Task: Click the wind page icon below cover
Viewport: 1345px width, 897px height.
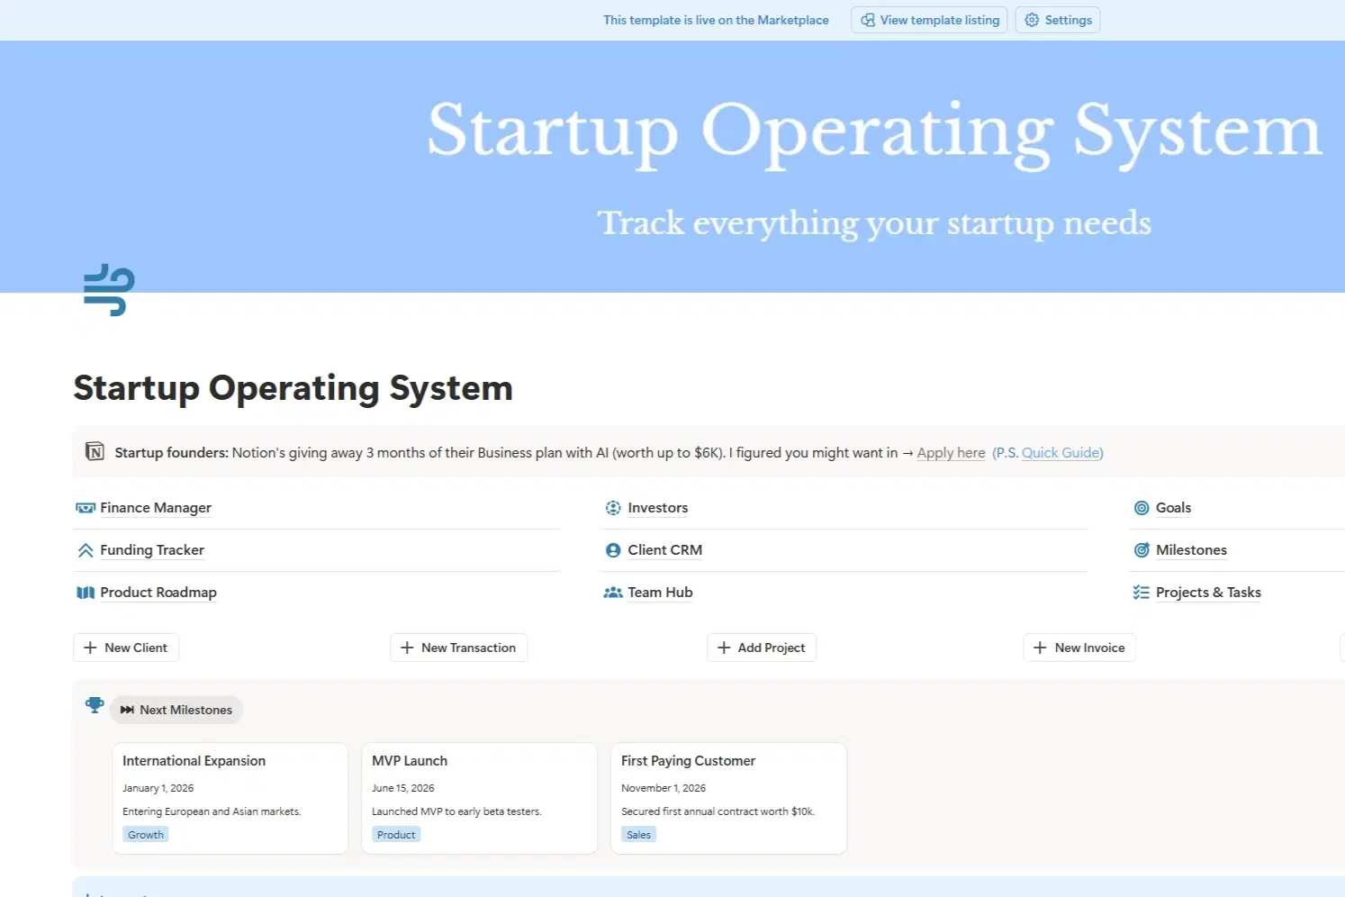Action: (x=109, y=290)
